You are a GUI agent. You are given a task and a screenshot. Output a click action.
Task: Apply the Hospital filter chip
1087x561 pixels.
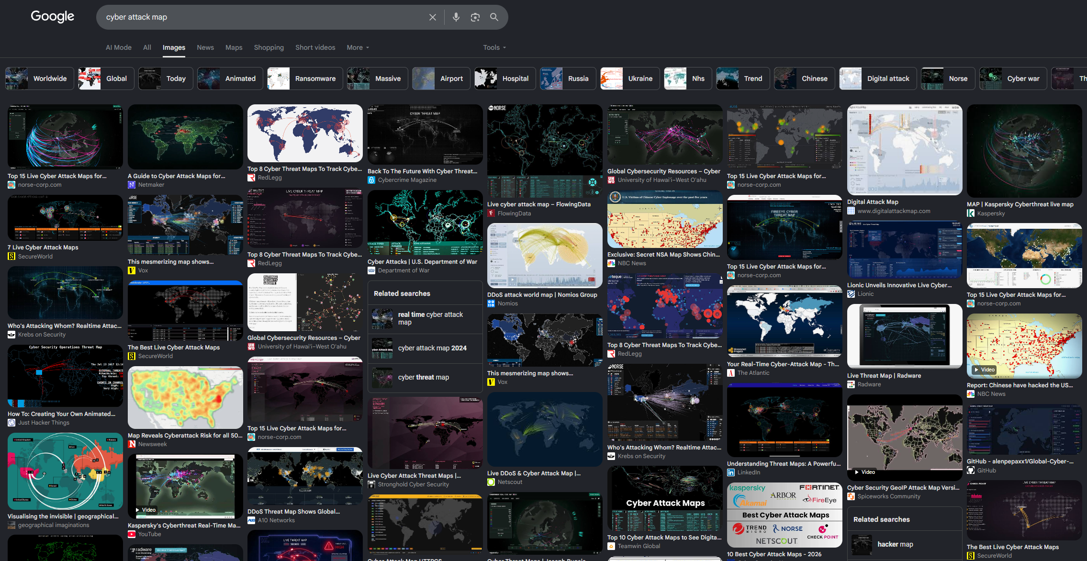point(505,79)
